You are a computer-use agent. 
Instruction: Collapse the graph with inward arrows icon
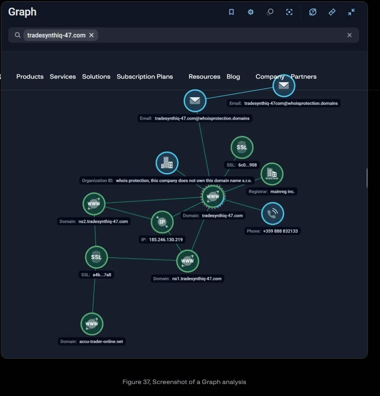tap(351, 12)
